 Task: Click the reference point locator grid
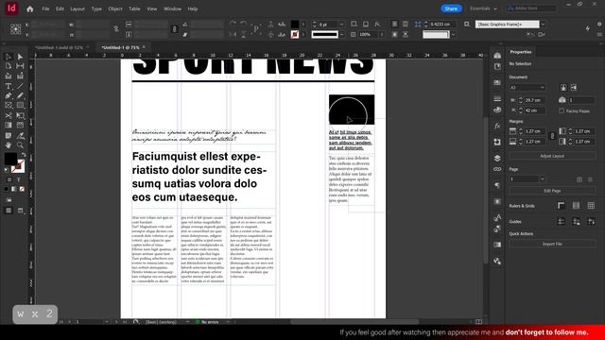pos(15,29)
